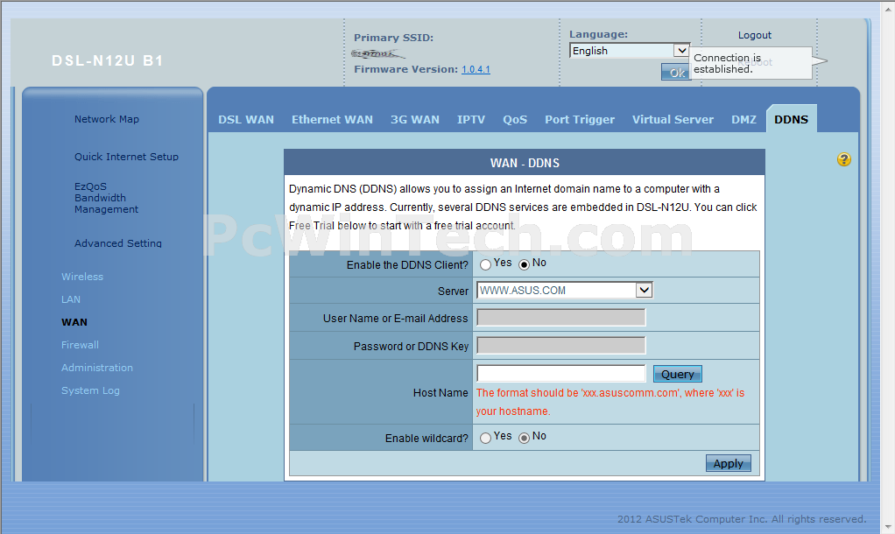Open the Server dropdown showing WWW.ASUS.COM
The width and height of the screenshot is (895, 534).
click(565, 291)
